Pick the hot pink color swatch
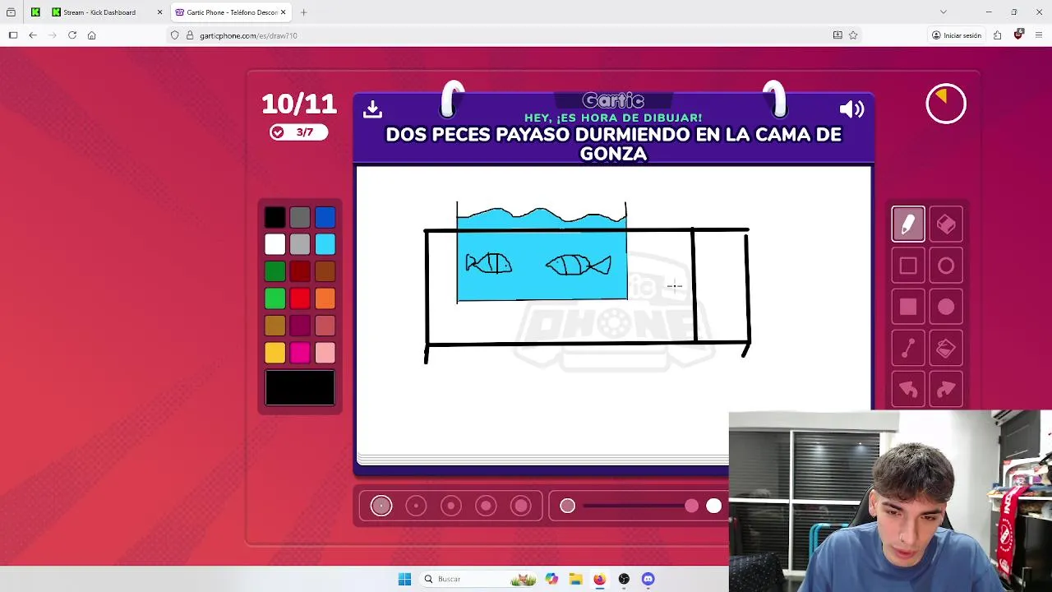This screenshot has width=1052, height=592. point(300,353)
